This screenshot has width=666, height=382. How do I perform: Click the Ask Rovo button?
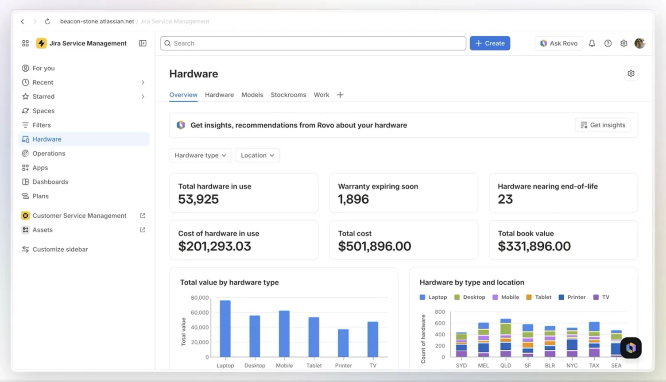(x=559, y=43)
